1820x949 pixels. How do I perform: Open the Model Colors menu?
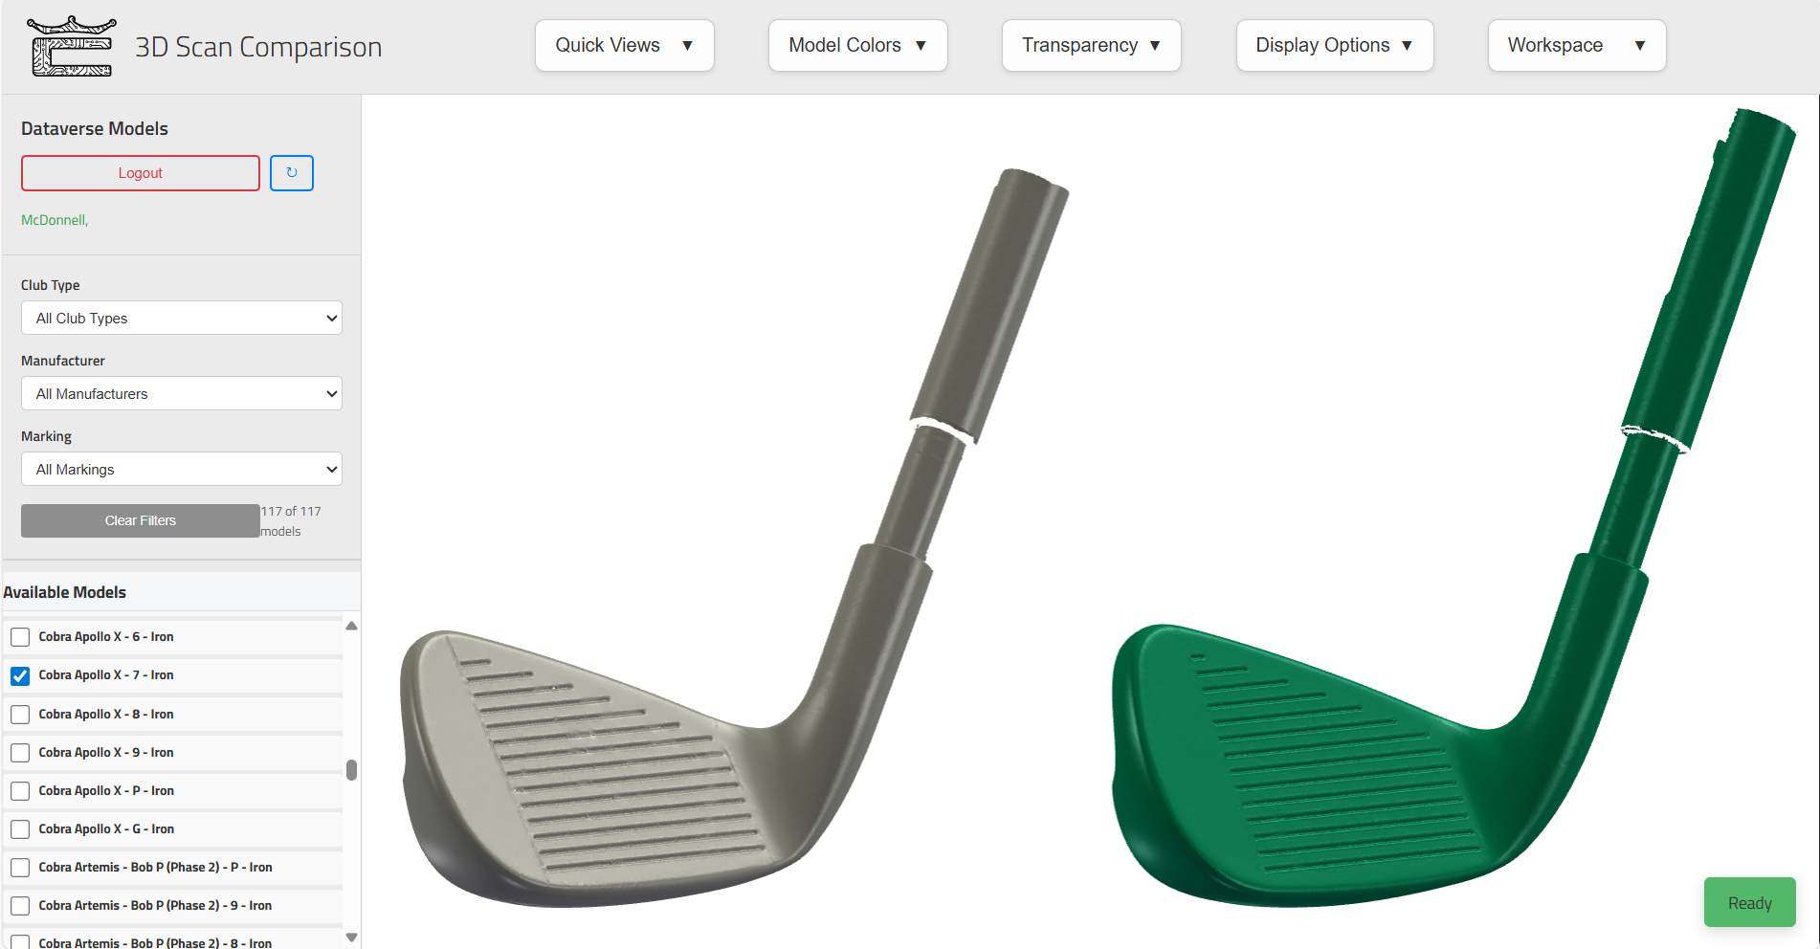858,46
